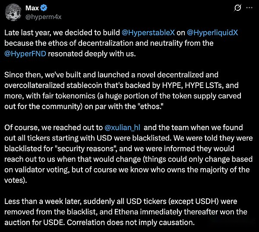Visit the @HyperstableX mention

[148, 33]
